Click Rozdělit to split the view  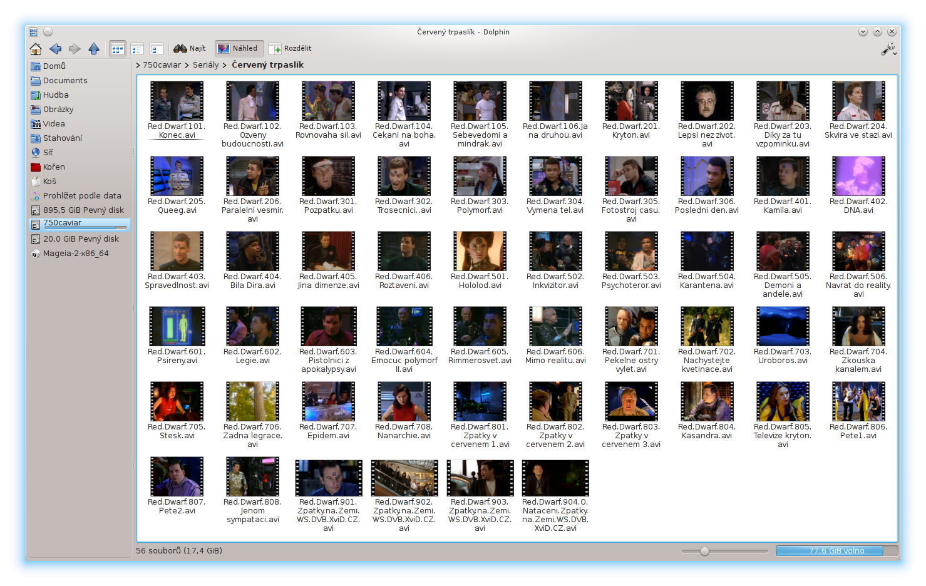290,48
